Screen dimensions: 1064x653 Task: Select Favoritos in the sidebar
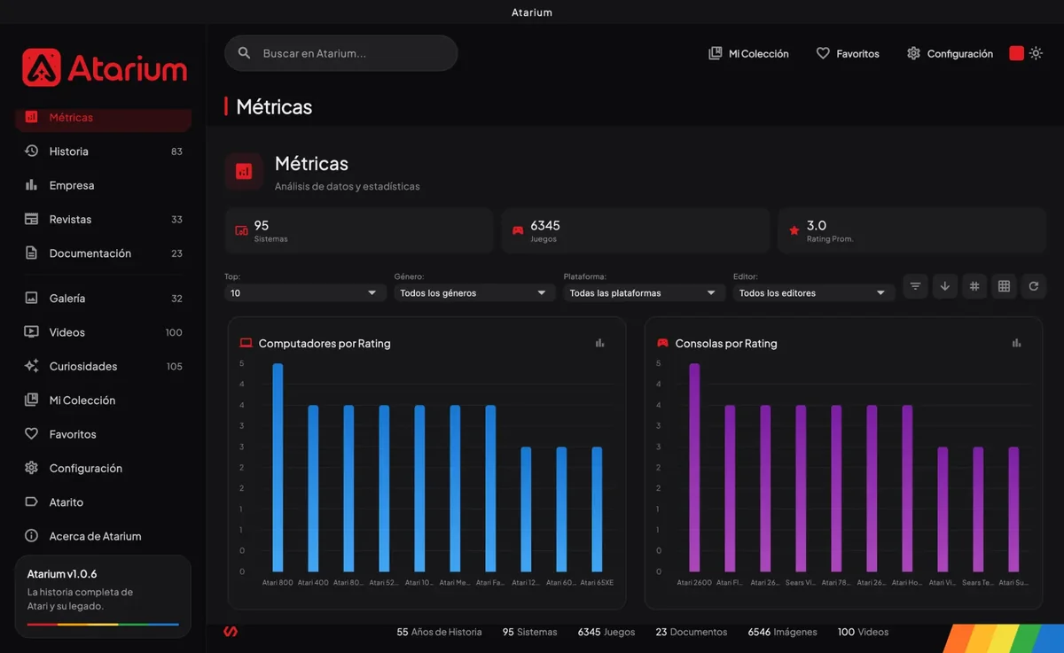point(103,434)
